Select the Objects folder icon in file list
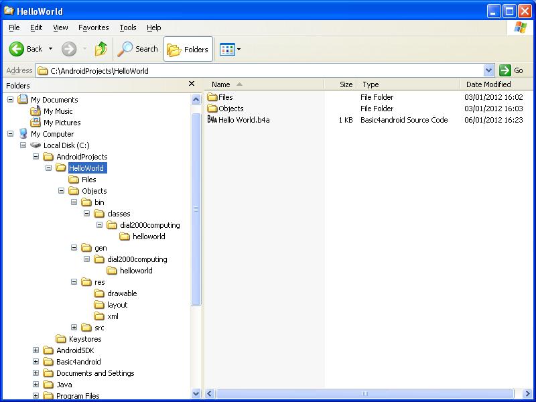Screen dimensions: 536x402 212,109
